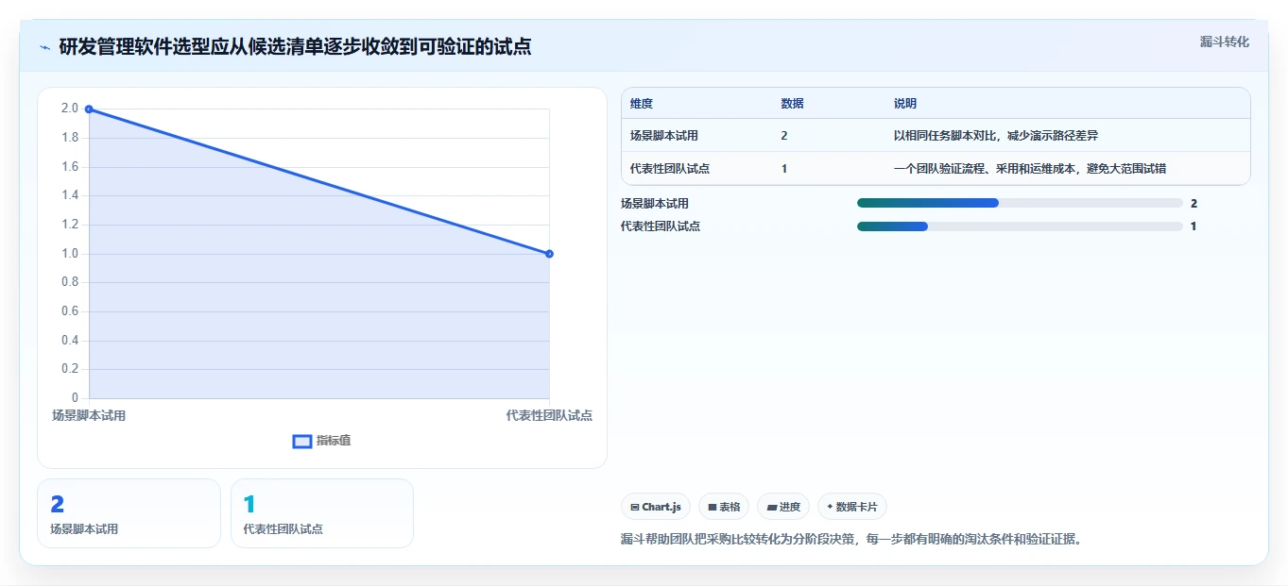1288x586 pixels.
Task: Click the 场景脚本试用 progress bar
Action: tap(1020, 203)
